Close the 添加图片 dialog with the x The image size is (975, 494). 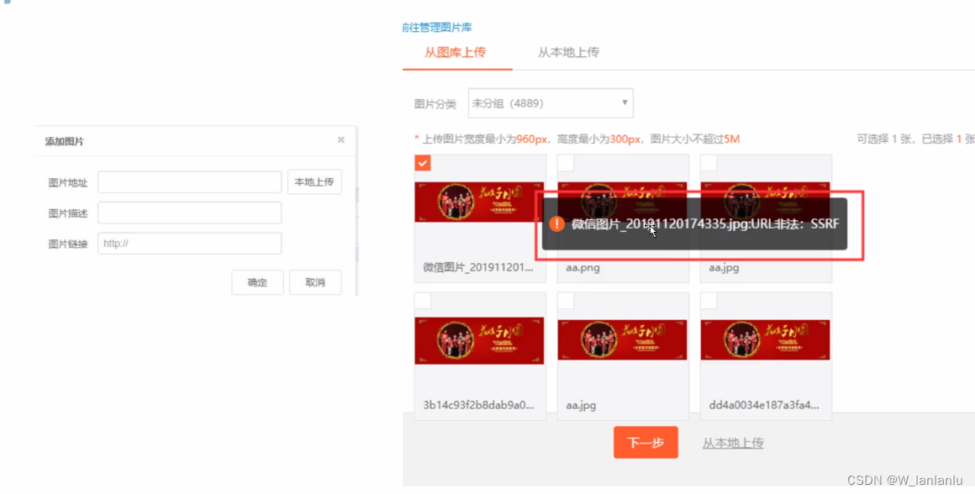[340, 139]
